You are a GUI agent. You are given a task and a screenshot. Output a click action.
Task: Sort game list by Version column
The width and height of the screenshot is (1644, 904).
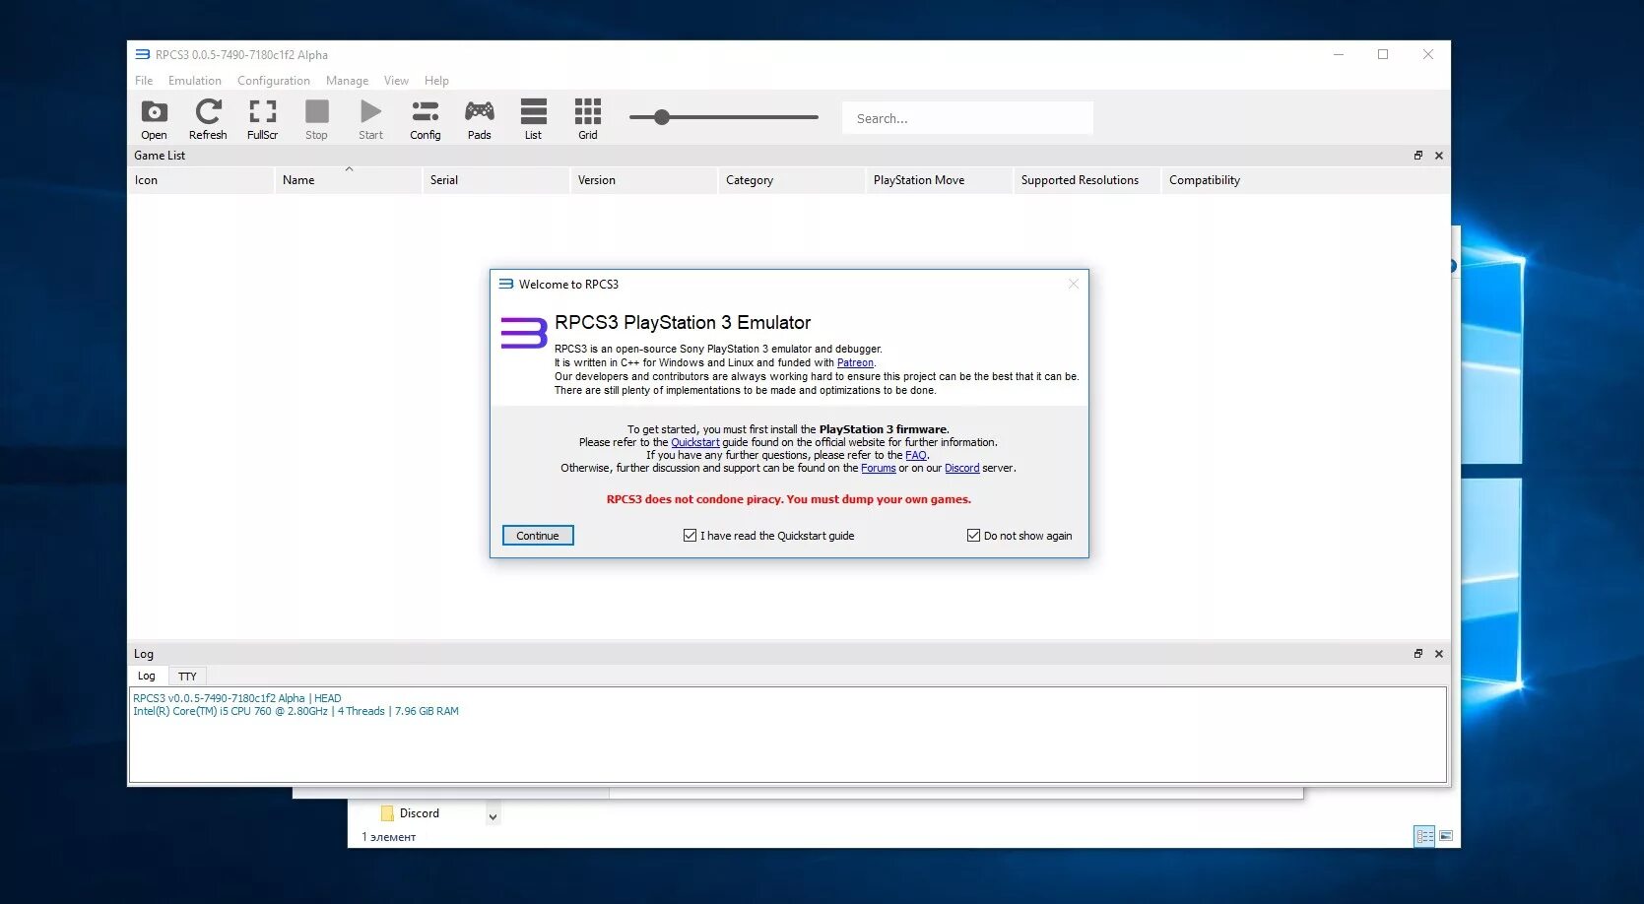tap(643, 180)
